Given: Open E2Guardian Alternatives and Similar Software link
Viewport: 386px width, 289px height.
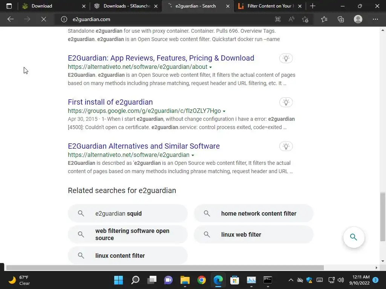Looking at the screenshot, I should pyautogui.click(x=144, y=146).
